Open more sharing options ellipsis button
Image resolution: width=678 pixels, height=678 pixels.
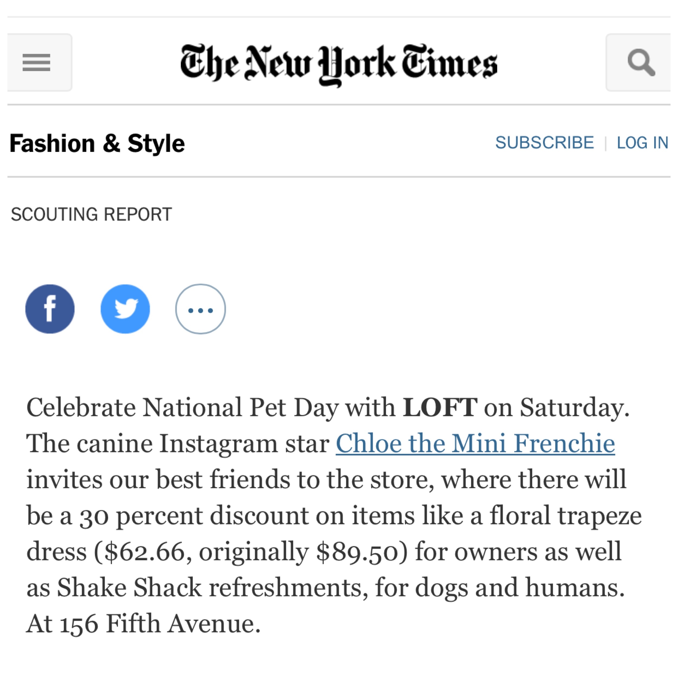tap(200, 309)
